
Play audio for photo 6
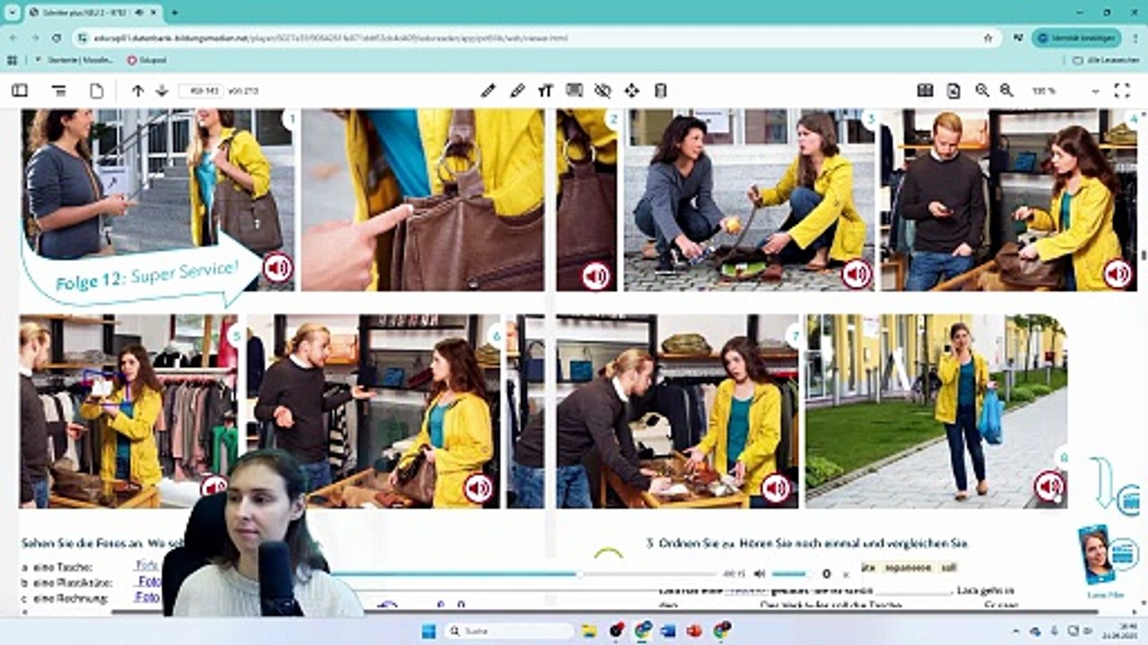478,488
